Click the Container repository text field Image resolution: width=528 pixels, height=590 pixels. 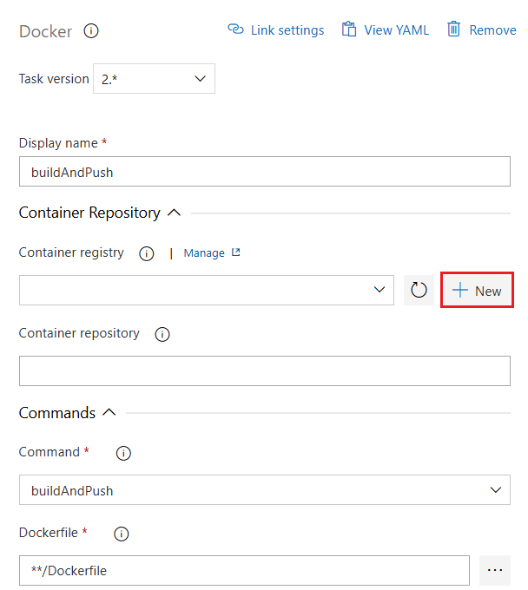point(265,371)
